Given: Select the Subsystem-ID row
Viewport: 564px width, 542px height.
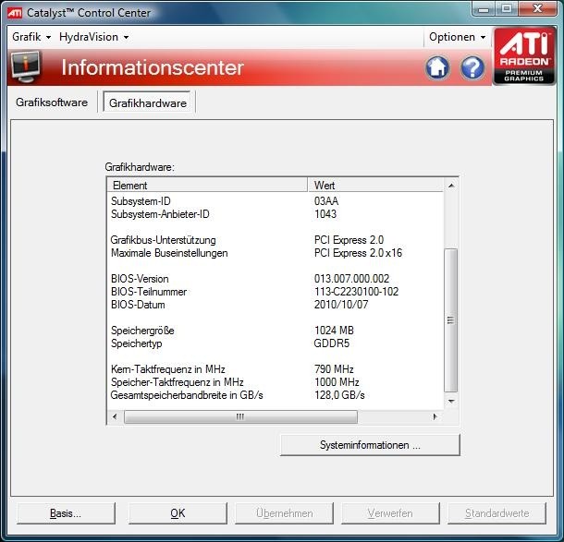Looking at the screenshot, I should coord(276,201).
